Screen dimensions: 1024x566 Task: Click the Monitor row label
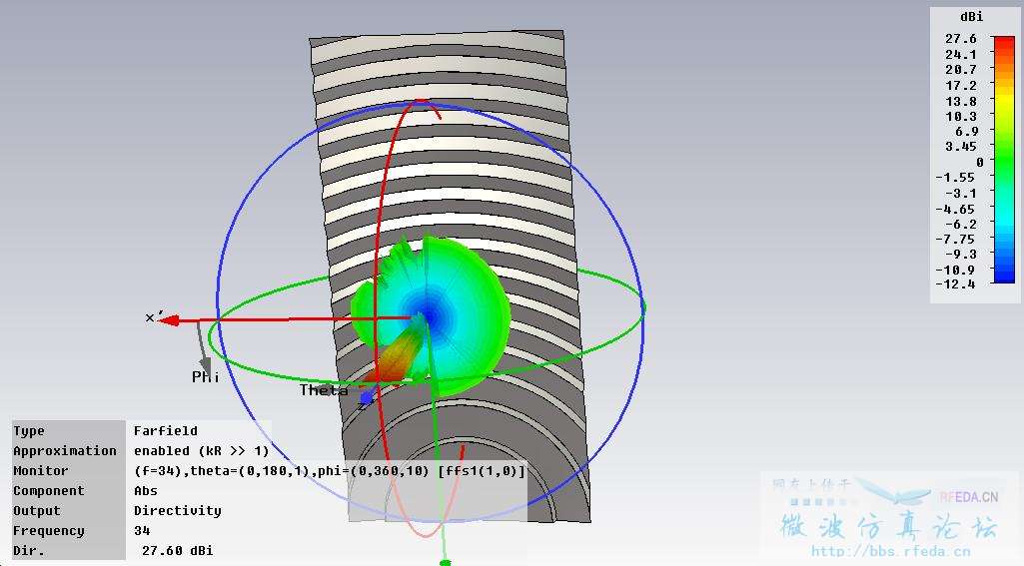41,471
